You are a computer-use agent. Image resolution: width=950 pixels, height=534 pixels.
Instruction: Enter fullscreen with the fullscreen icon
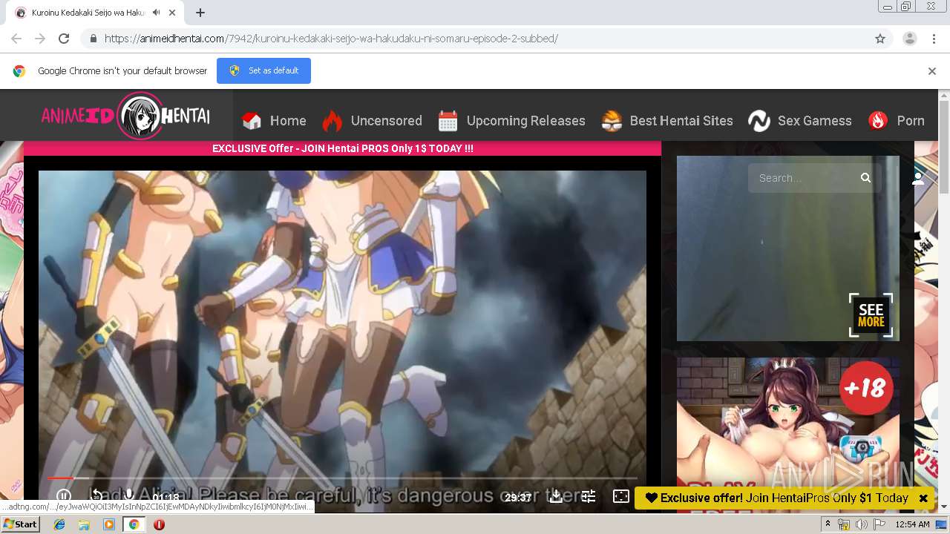click(x=621, y=496)
